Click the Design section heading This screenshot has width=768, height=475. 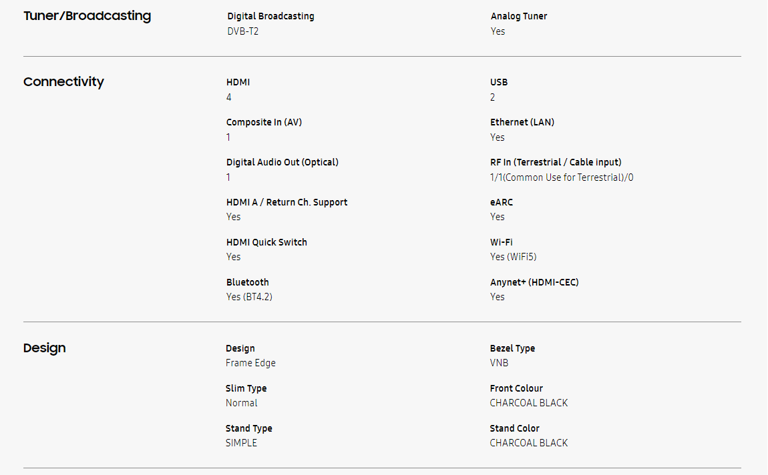coord(44,348)
